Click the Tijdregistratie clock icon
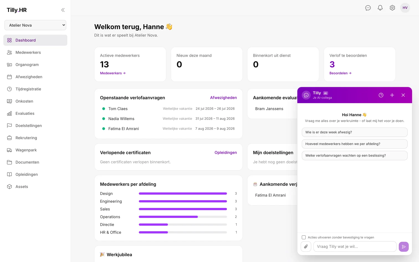The height and width of the screenshot is (262, 419). [x=9, y=89]
